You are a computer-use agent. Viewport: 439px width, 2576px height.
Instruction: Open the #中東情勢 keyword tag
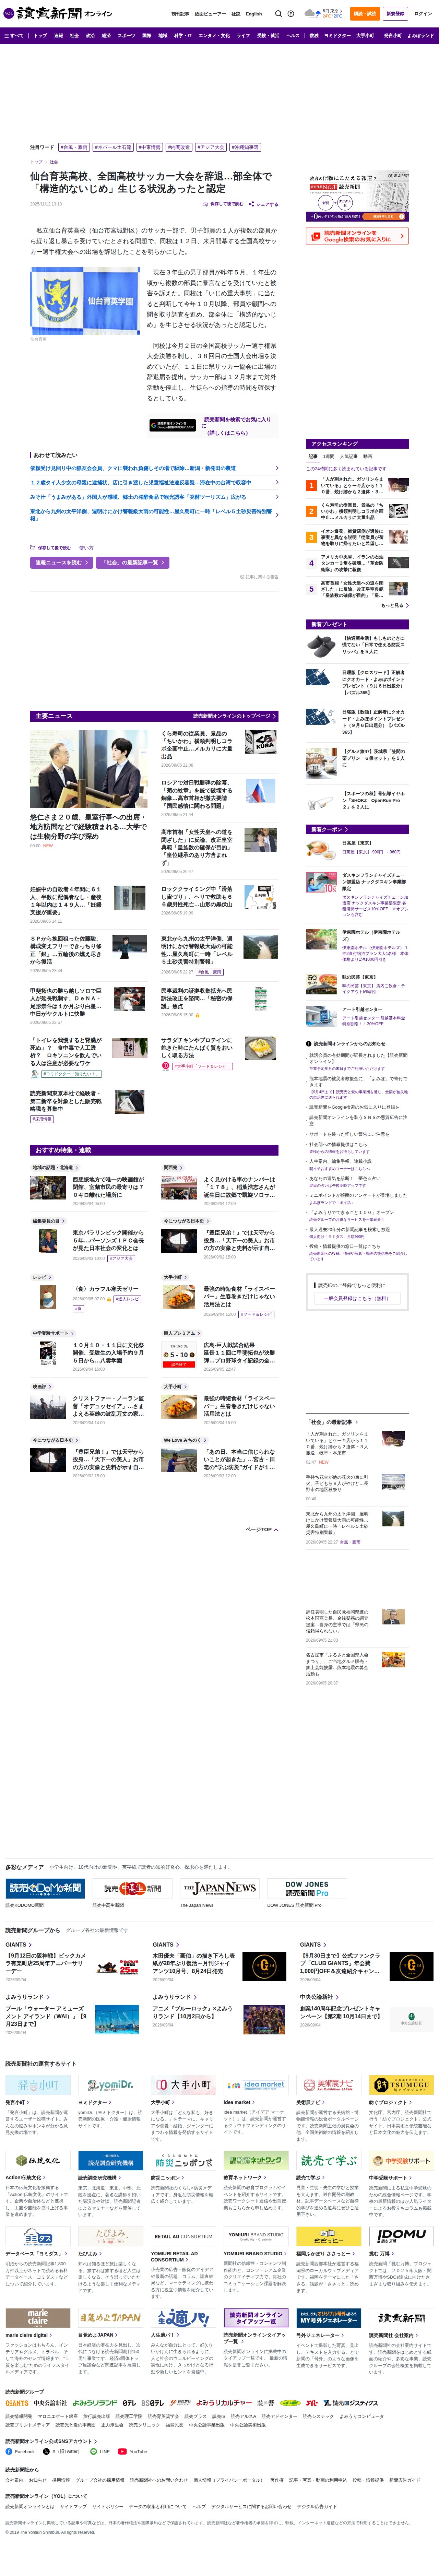point(150,147)
